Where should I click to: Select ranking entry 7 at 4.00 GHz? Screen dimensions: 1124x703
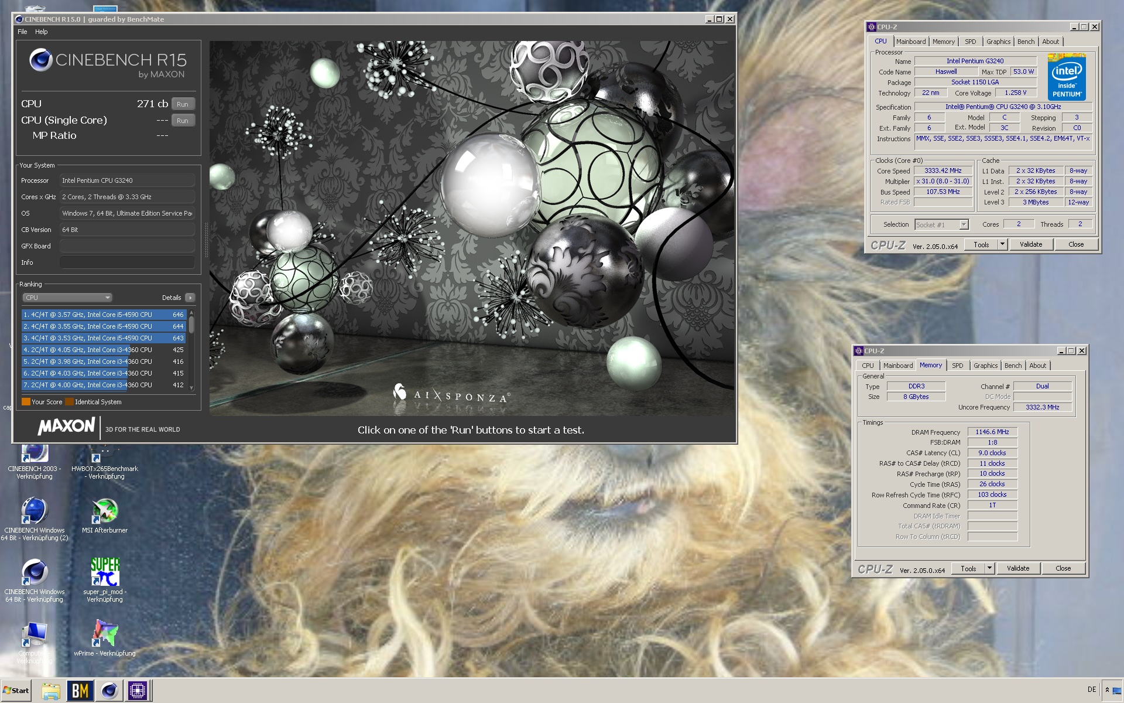(104, 385)
